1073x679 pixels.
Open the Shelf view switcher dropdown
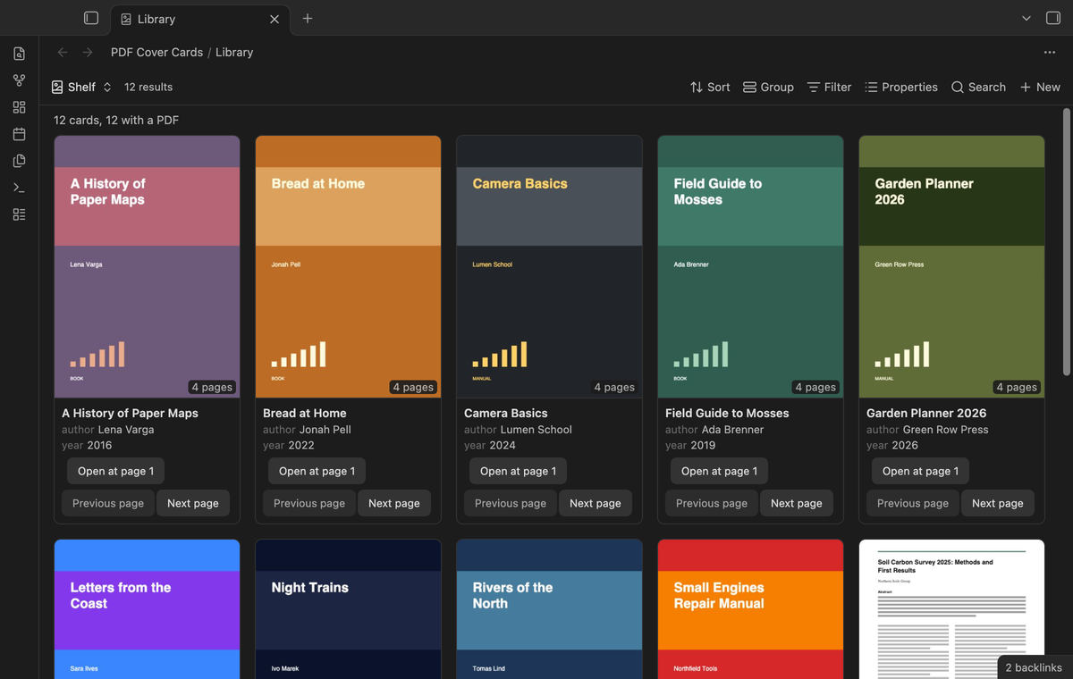81,87
